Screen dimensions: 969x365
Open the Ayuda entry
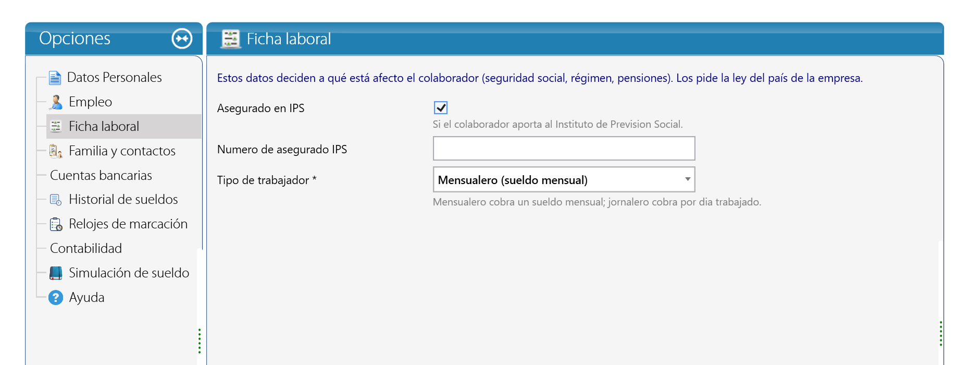pos(86,297)
